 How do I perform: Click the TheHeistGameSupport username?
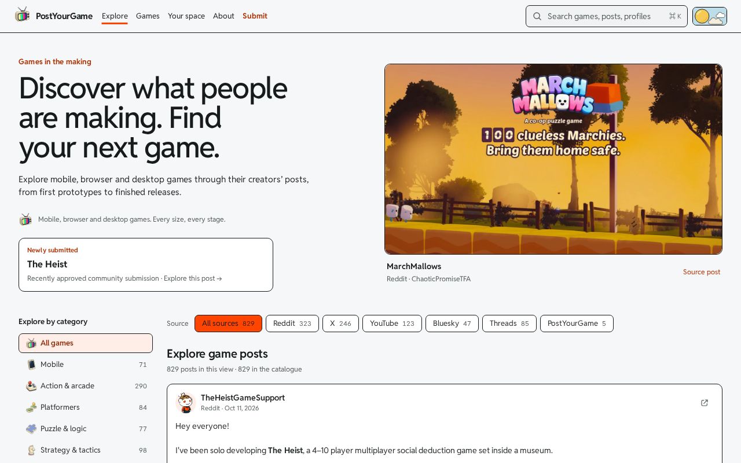pos(243,398)
